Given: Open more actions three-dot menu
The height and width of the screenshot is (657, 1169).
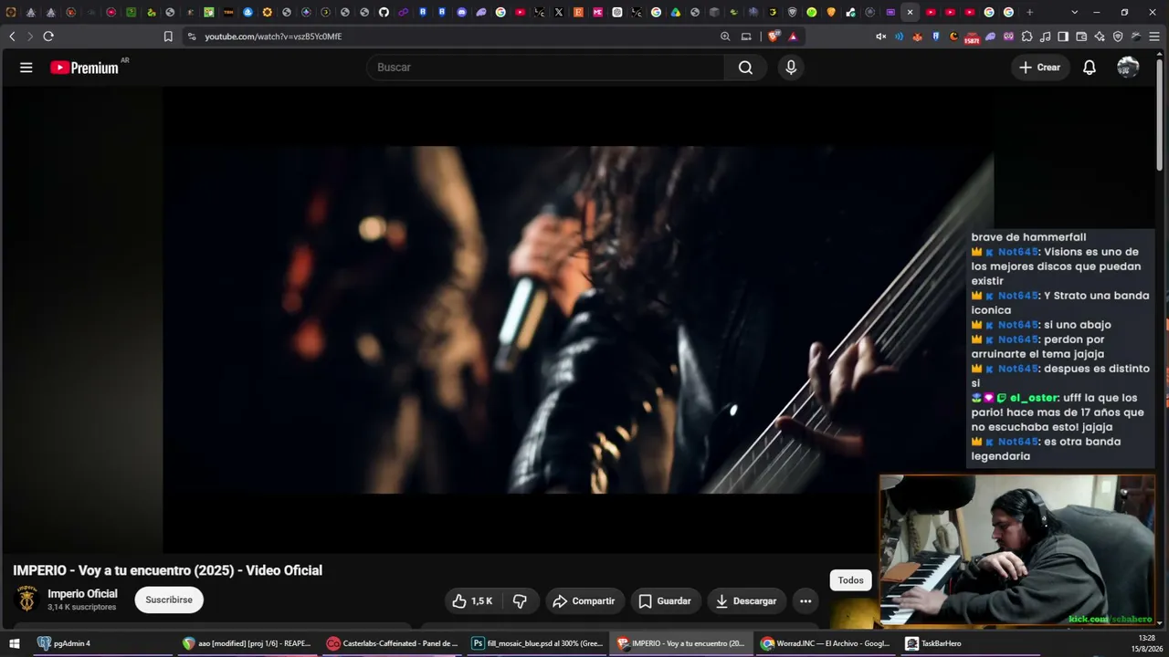Looking at the screenshot, I should [x=806, y=601].
